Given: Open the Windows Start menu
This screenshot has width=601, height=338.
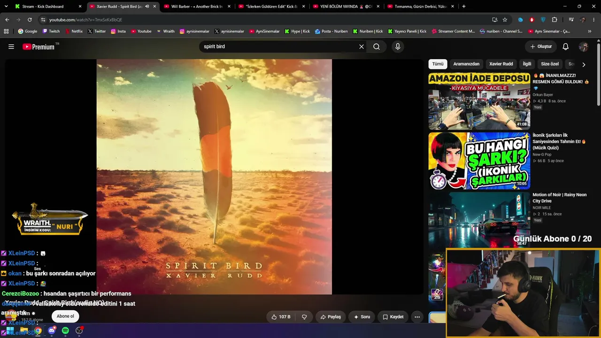Looking at the screenshot, I should click(10, 330).
